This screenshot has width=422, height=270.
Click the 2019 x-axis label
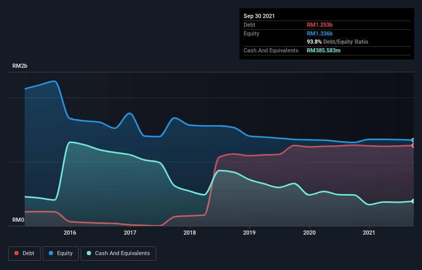[249, 233]
